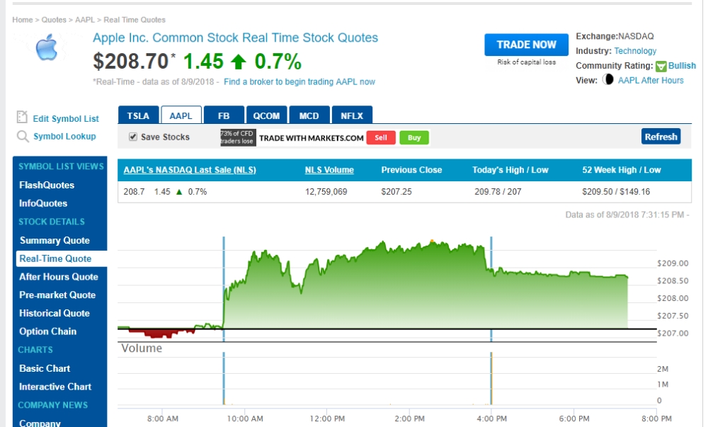
Task: Click the After Hours moon icon
Action: pyautogui.click(x=609, y=80)
